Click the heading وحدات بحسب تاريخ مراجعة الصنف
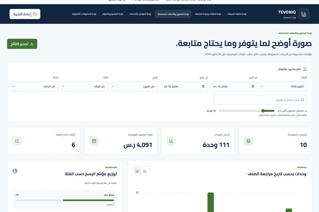The image size is (319, 212). [x=277, y=174]
